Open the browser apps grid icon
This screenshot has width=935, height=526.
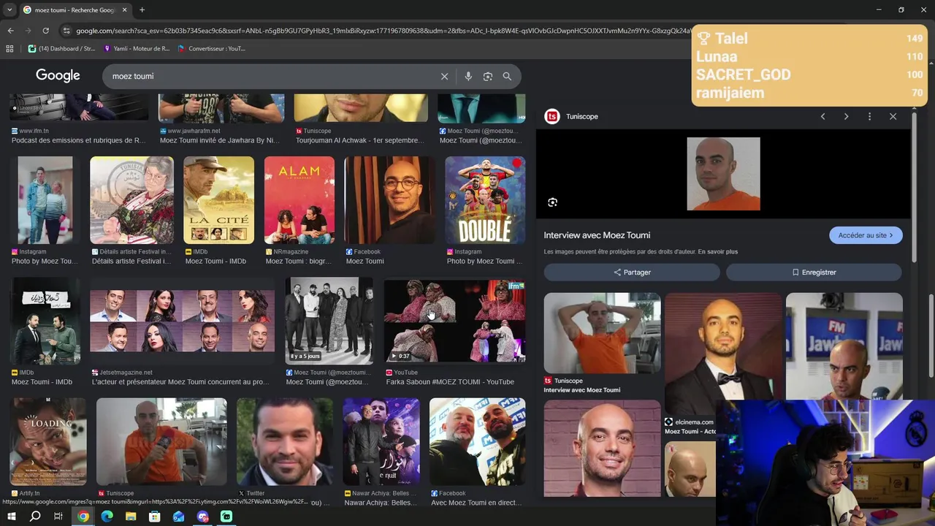[9, 48]
